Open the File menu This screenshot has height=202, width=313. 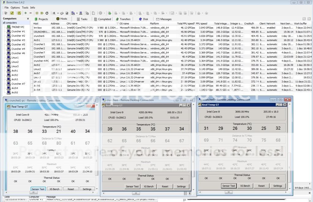7,8
